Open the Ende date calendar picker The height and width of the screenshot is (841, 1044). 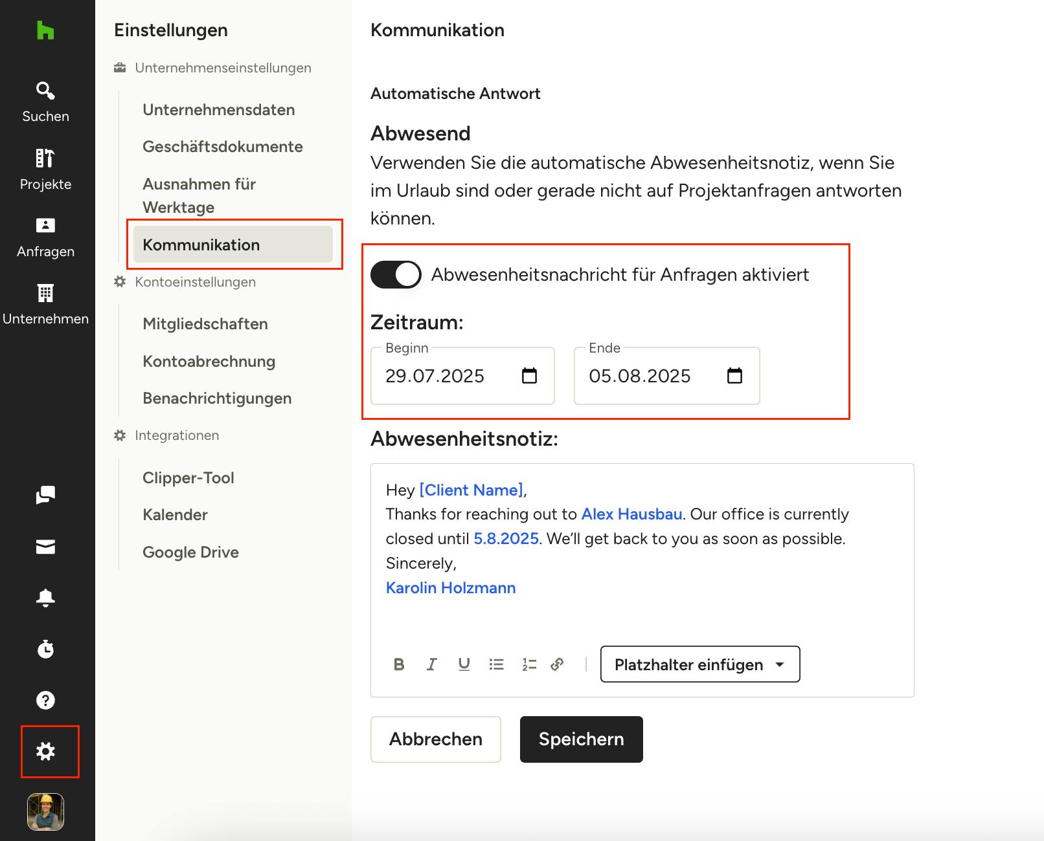734,376
